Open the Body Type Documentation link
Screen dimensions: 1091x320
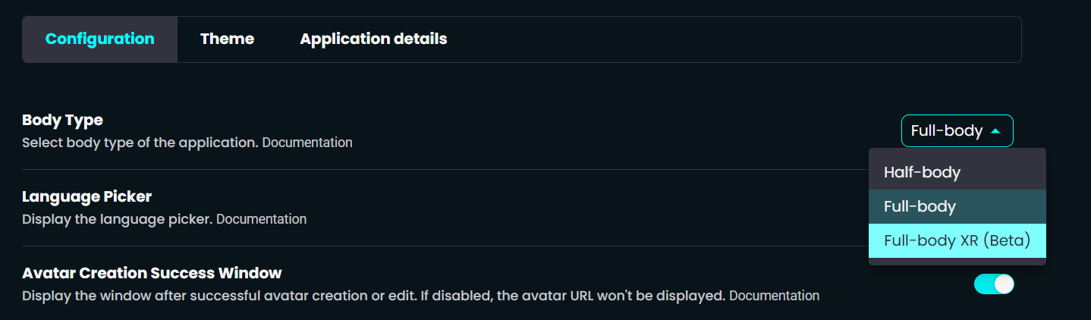tap(307, 143)
